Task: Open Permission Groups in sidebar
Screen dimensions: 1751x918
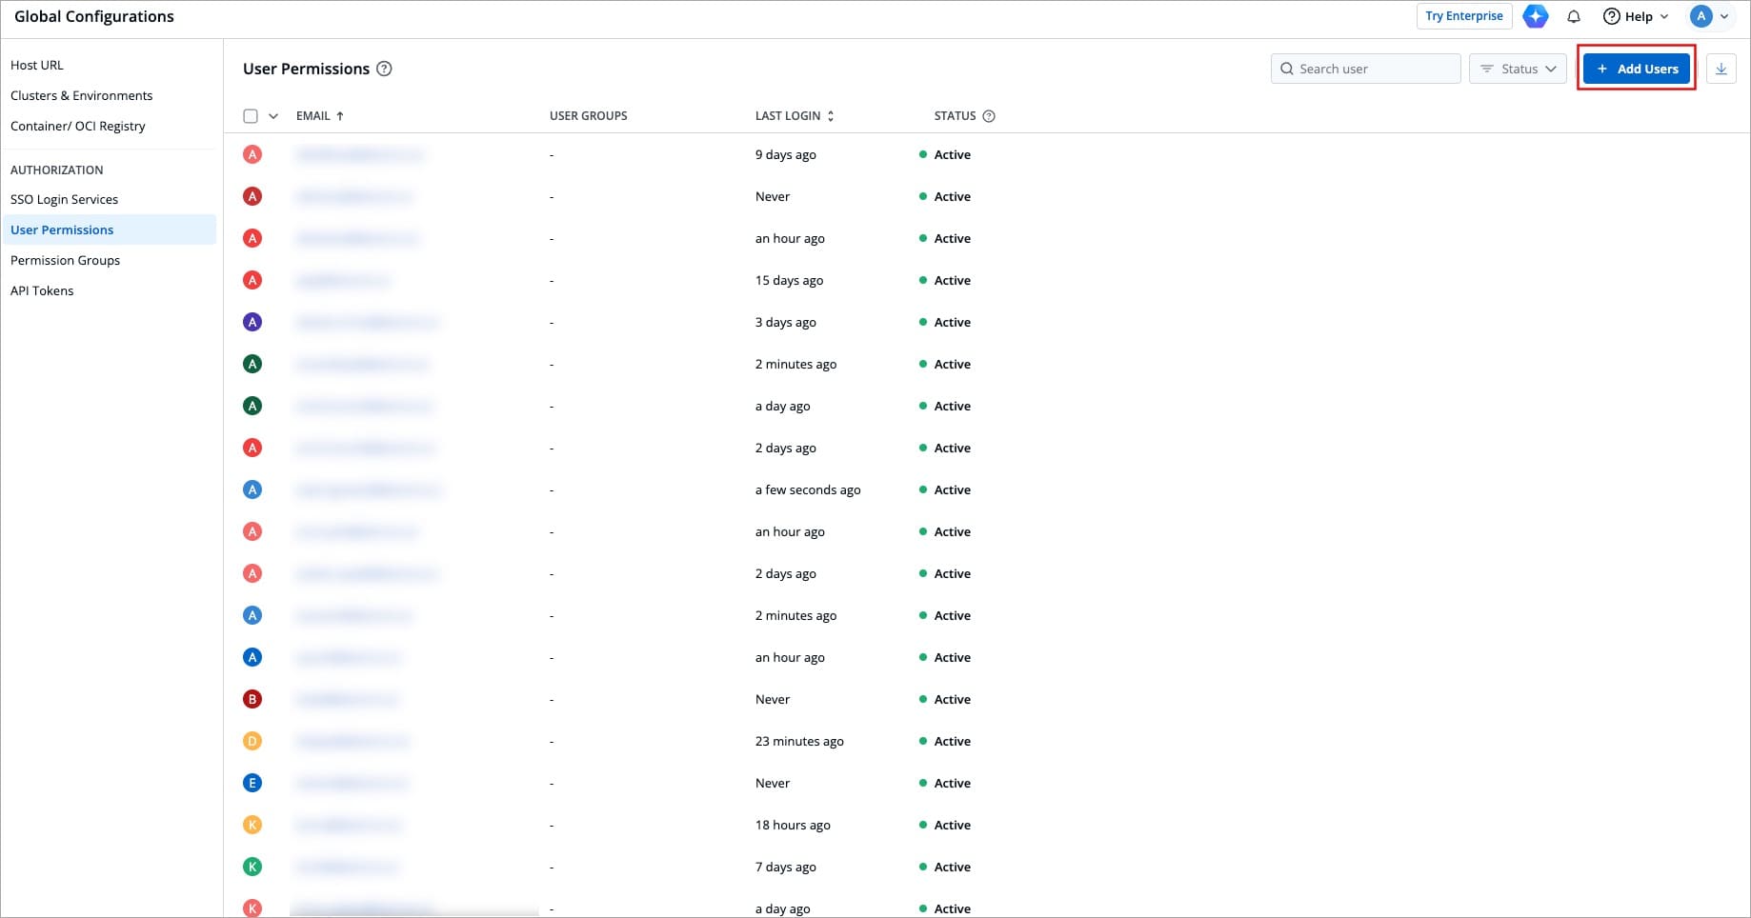Action: [65, 260]
